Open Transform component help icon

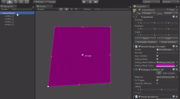173,17
